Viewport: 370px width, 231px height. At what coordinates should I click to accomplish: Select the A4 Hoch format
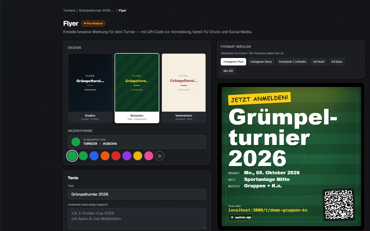pyautogui.click(x=319, y=62)
